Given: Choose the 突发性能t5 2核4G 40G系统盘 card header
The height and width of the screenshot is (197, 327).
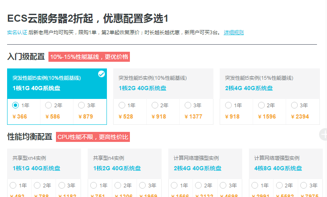Looking at the screenshot, I should point(270,83).
